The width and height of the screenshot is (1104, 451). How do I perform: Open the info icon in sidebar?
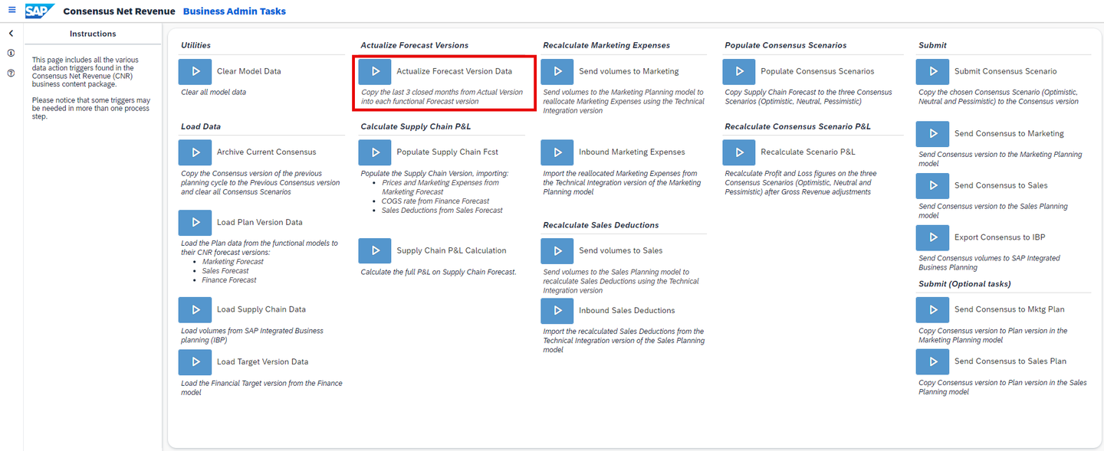(x=11, y=54)
